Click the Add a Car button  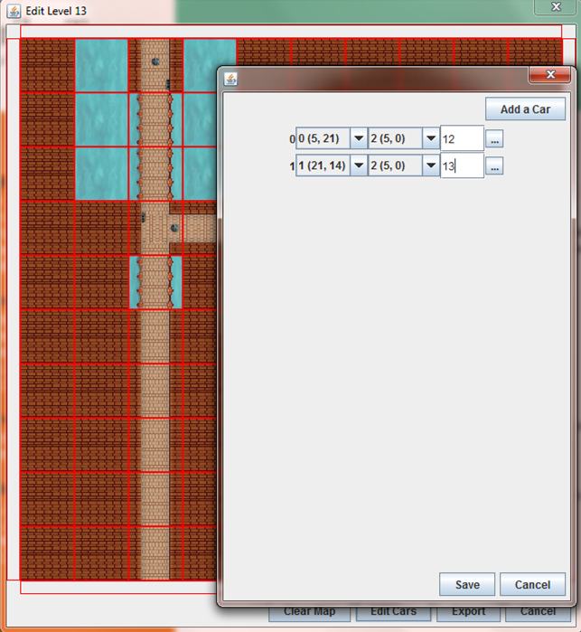coord(525,109)
